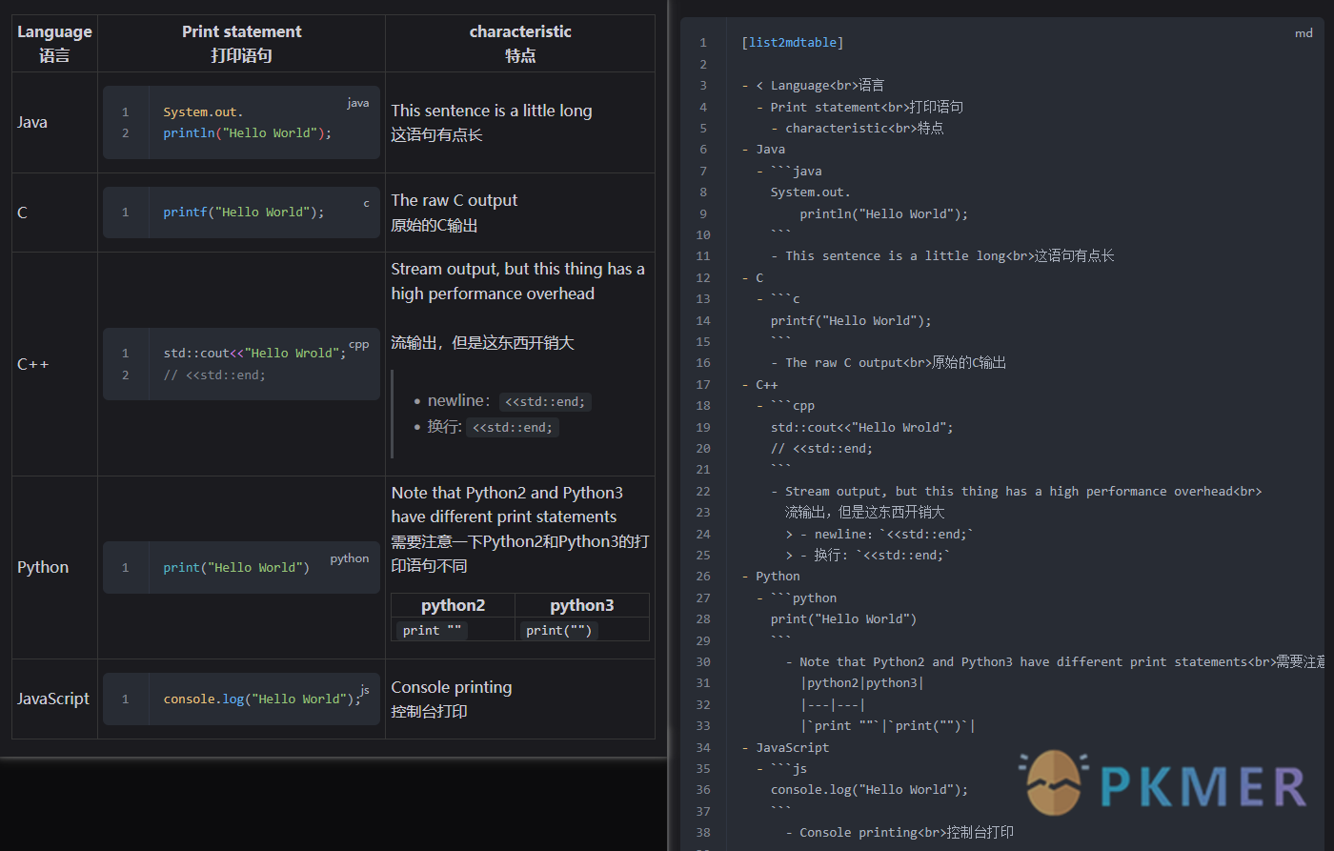
Task: Select the C language cell in rendered table
Action: pyautogui.click(x=54, y=213)
